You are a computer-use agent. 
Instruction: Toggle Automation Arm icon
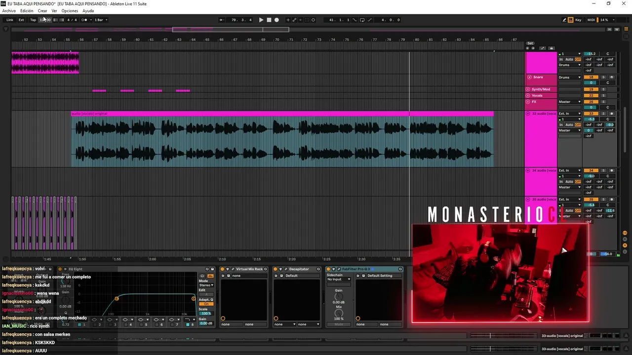(x=295, y=20)
